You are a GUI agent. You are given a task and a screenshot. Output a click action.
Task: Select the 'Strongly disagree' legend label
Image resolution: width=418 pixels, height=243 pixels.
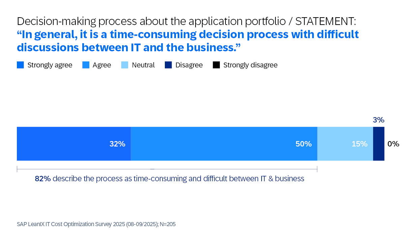pos(250,65)
